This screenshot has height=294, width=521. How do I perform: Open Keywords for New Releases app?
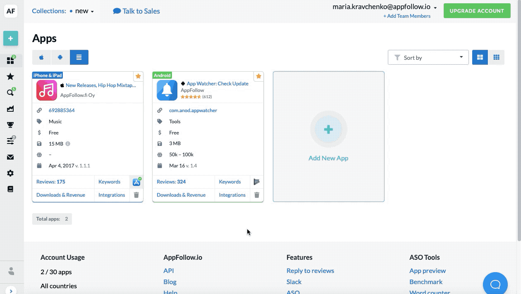click(109, 182)
